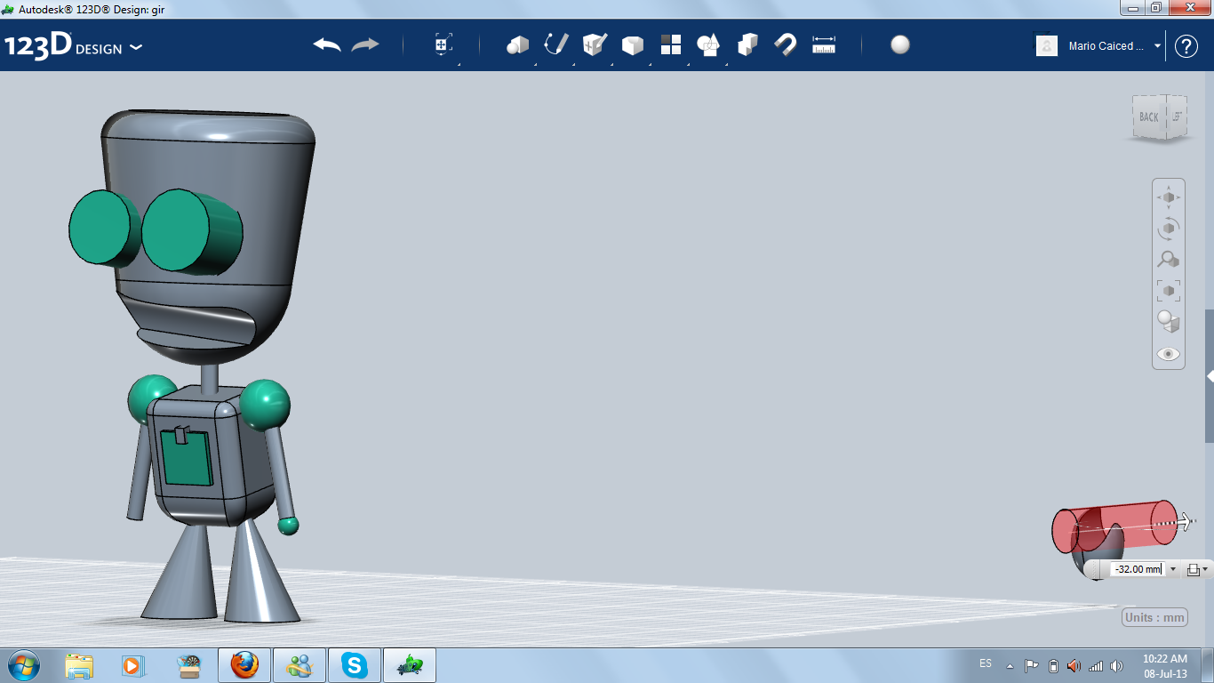The image size is (1214, 683).
Task: Show hidden system tray icons
Action: pos(1010,665)
